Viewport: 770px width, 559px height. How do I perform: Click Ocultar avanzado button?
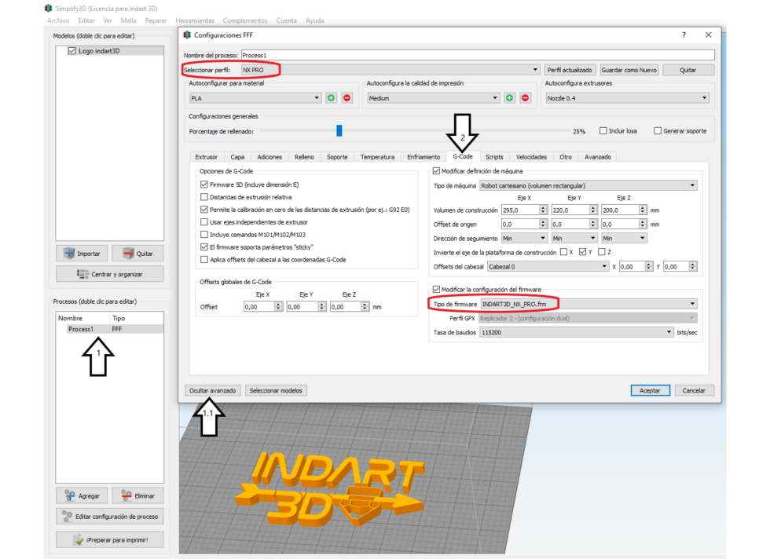[x=213, y=390]
